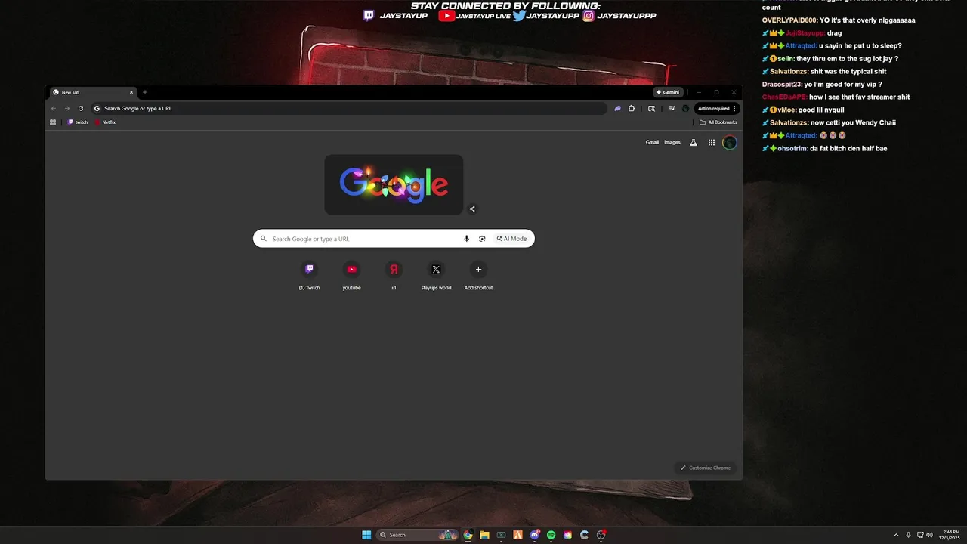The image size is (967, 544).
Task: Open Chrome menu via Action required button
Action: (717, 108)
